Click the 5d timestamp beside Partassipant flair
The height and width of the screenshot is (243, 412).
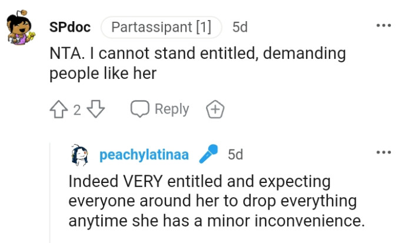[240, 27]
